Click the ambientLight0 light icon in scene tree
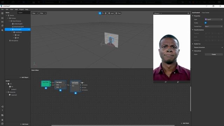This screenshot has height=126, width=224. click(x=13, y=24)
